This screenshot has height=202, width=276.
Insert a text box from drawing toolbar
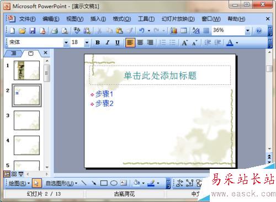coord(124,183)
